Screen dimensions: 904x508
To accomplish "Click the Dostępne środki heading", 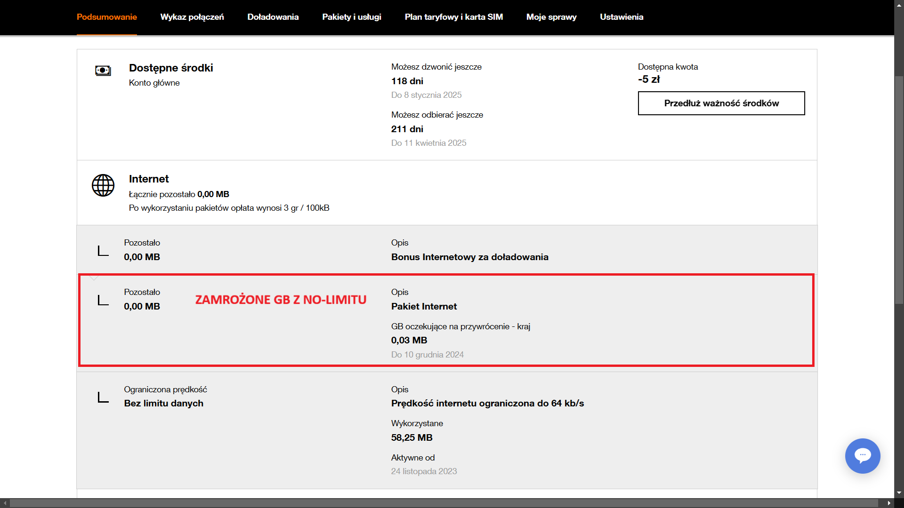I will click(x=171, y=68).
